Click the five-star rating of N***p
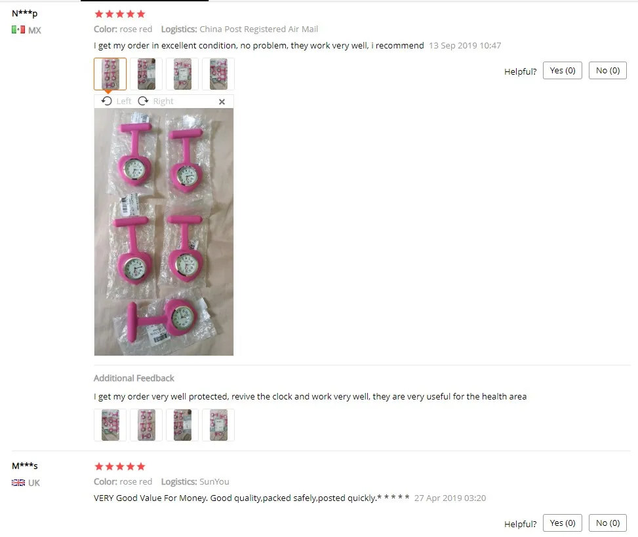638x537 pixels. point(119,14)
